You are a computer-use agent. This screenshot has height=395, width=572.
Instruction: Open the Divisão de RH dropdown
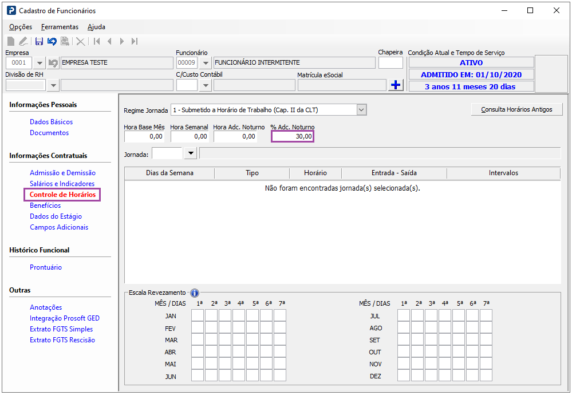pos(53,85)
